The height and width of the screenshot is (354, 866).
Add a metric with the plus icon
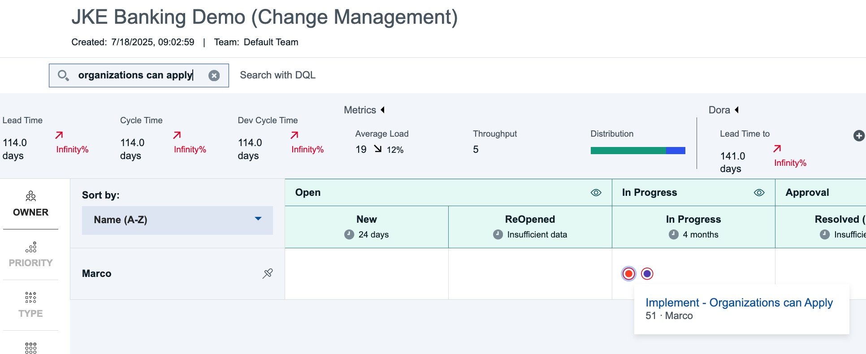[x=859, y=136]
